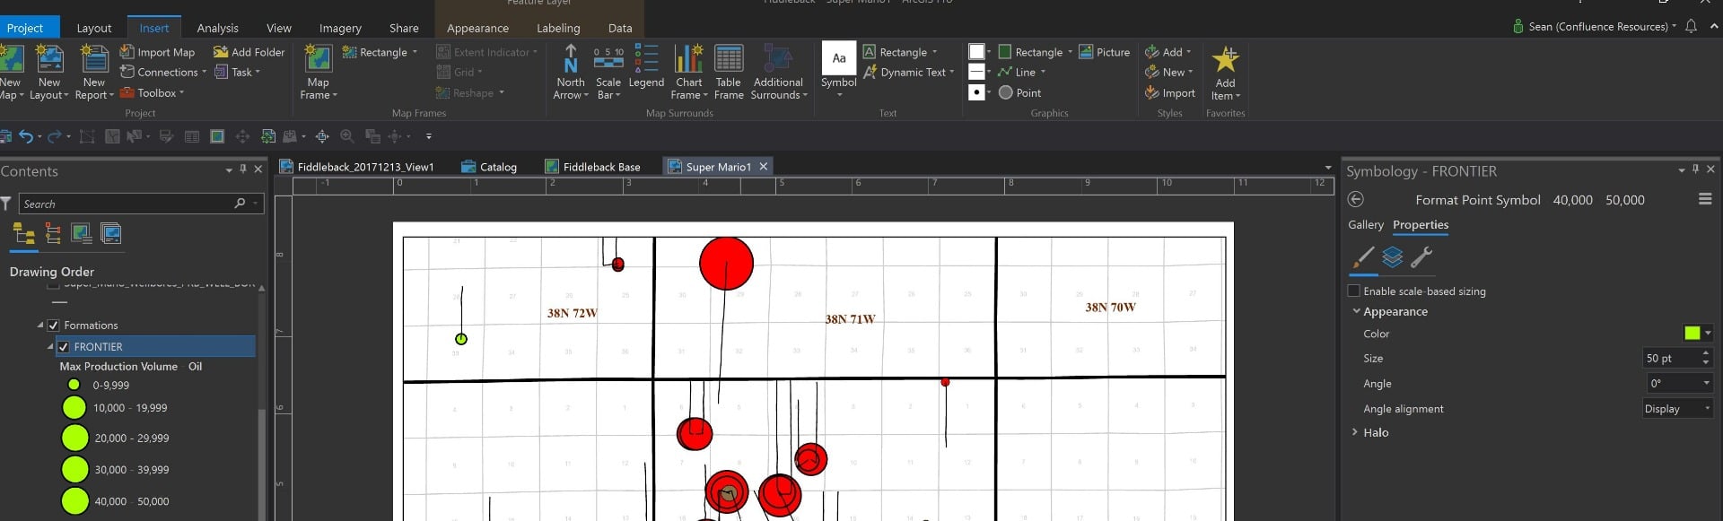This screenshot has height=521, width=1723.
Task: Collapse the Formations group in Contents
Action: (x=40, y=325)
